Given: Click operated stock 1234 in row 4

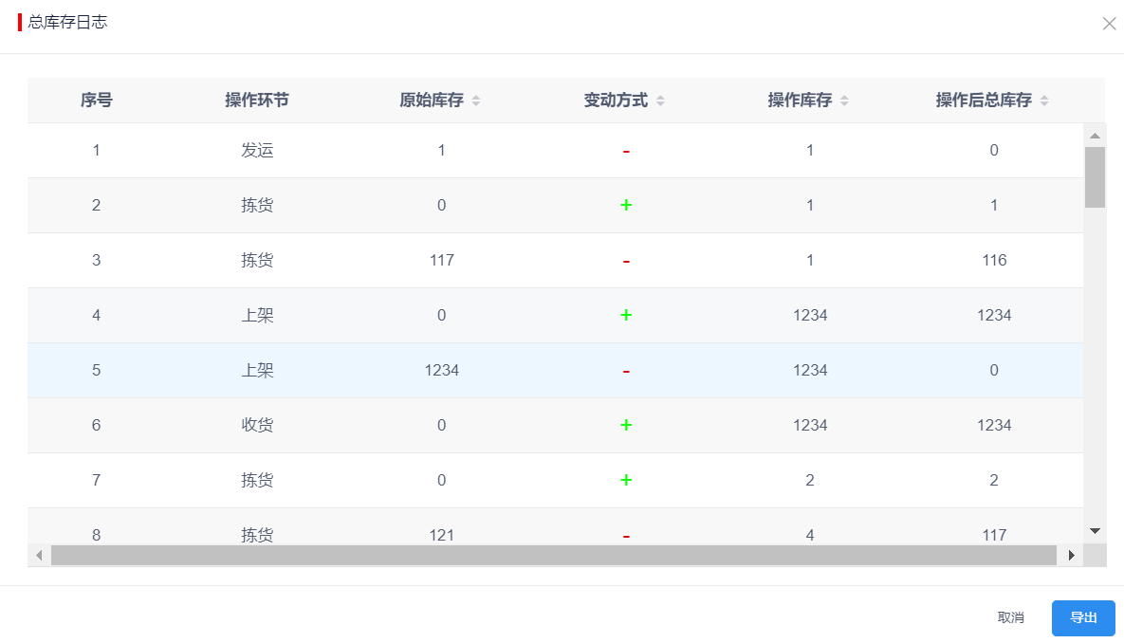Looking at the screenshot, I should [x=810, y=316].
